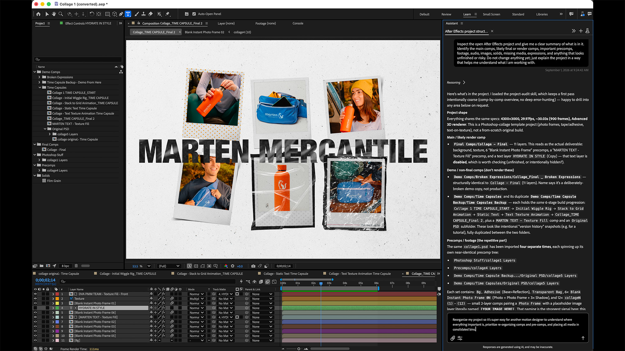Image resolution: width=625 pixels, height=351 pixels.
Task: Open the viewer magnification dropdown
Action: pos(149,266)
